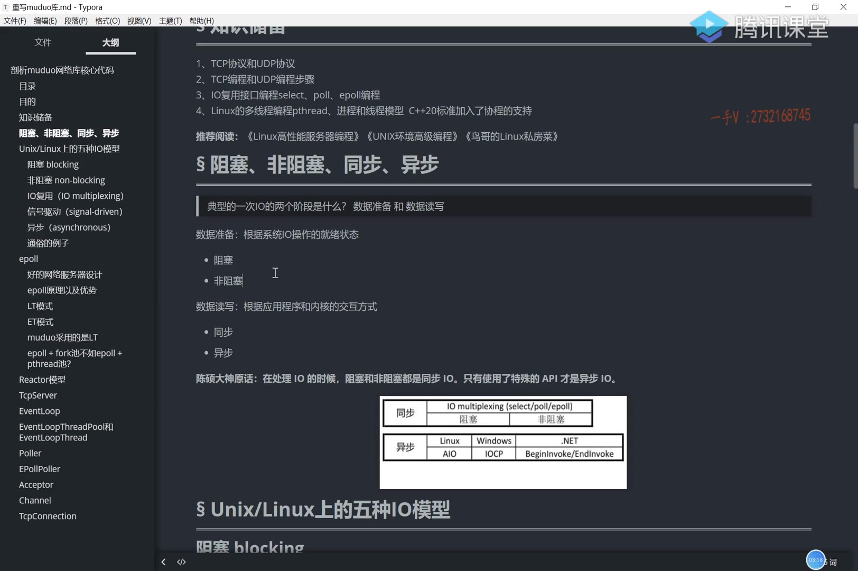Click the 推荐阅读 line
858x571 pixels.
click(x=377, y=136)
